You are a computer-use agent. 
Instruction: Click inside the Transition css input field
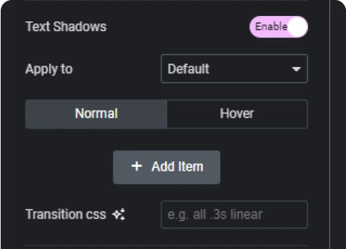pyautogui.click(x=234, y=214)
